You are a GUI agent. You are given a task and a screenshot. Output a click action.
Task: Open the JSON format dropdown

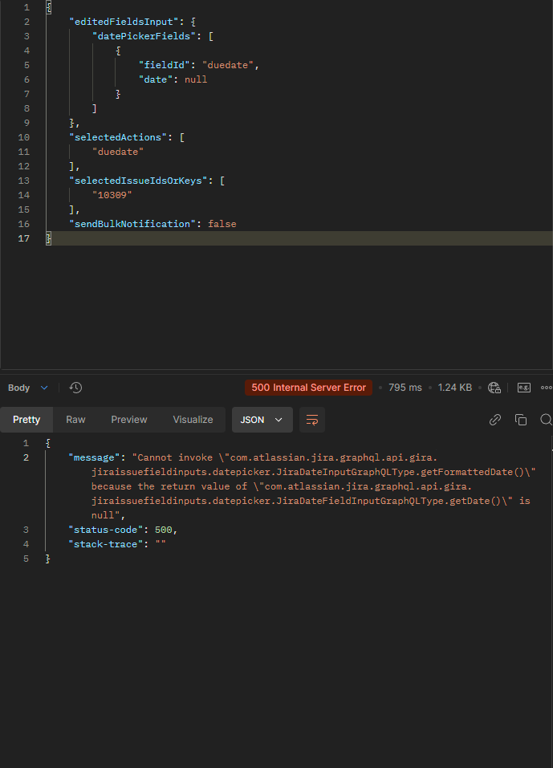pos(262,420)
